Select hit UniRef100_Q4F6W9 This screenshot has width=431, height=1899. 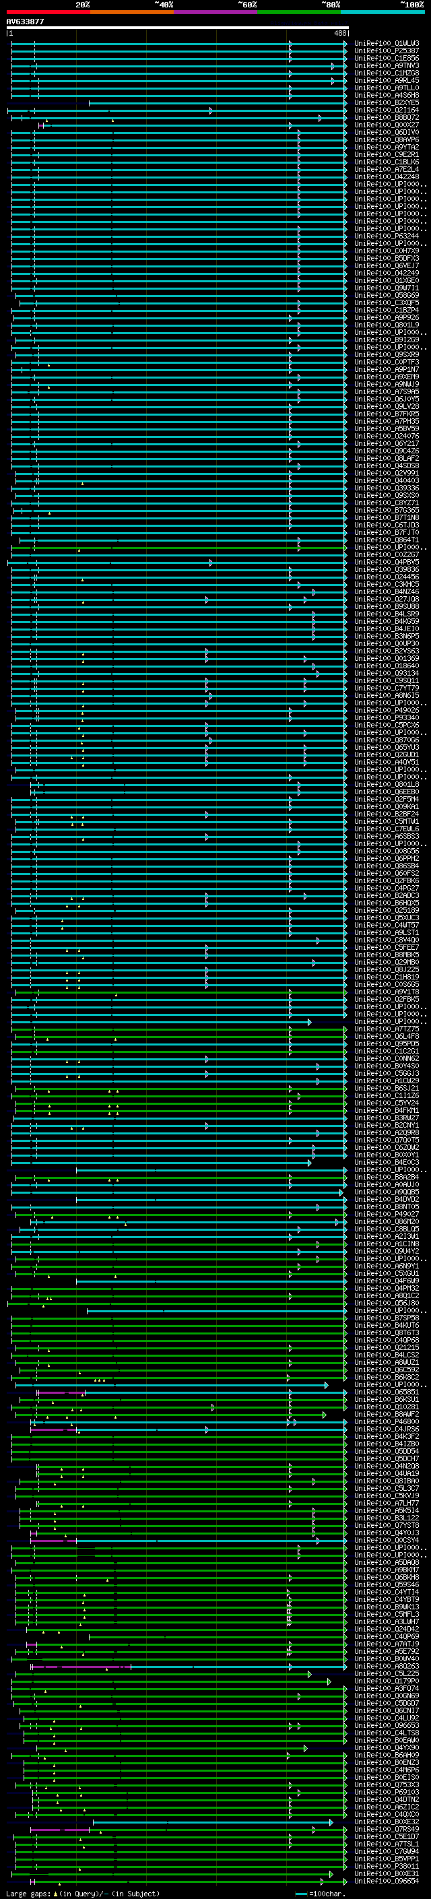click(387, 1281)
